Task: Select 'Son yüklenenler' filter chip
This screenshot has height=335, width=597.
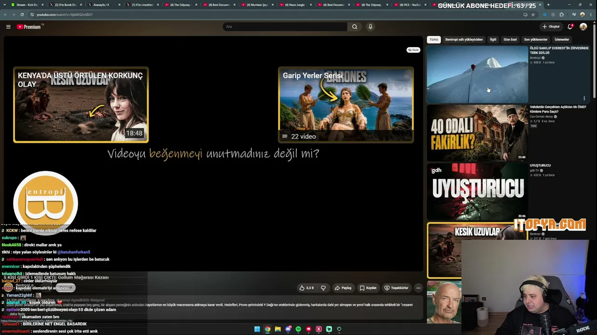Action: 535,40
